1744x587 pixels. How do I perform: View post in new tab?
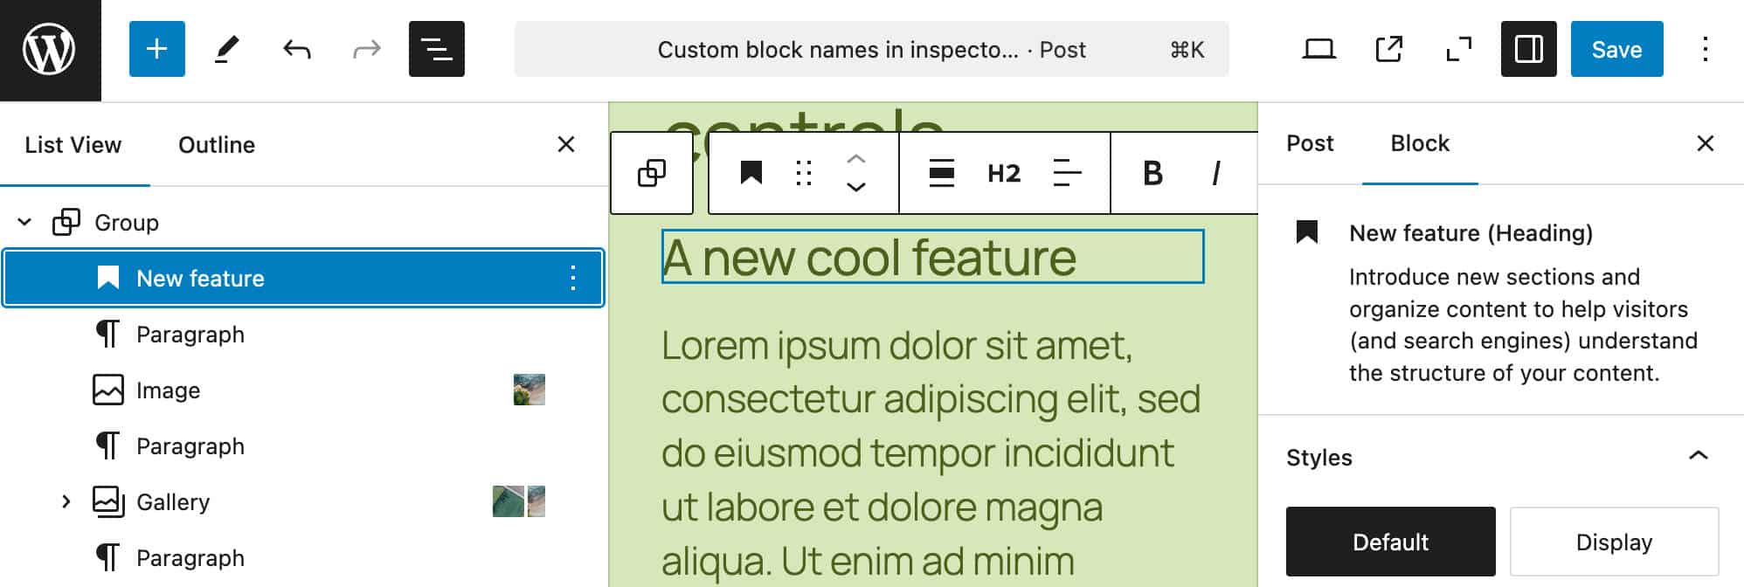1388,49
